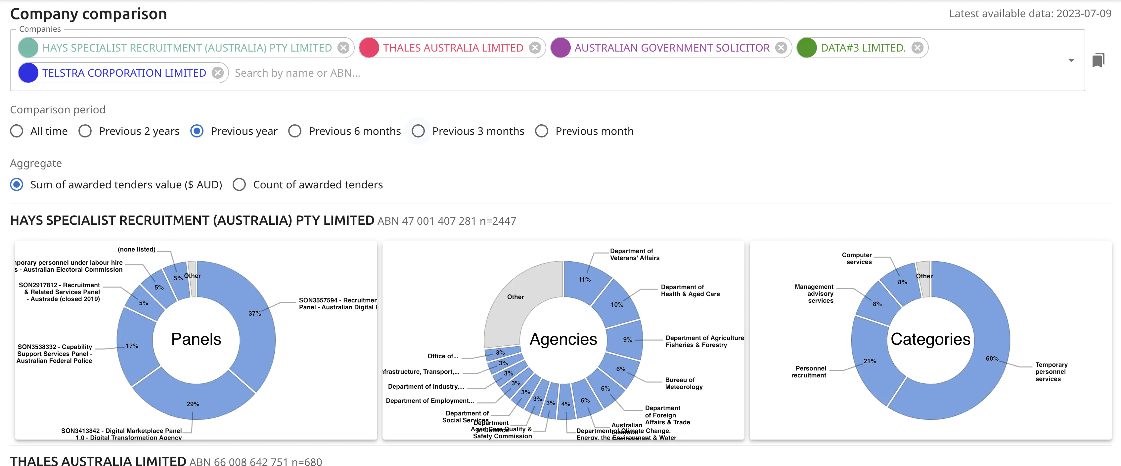Click the green DATA#3 color circle

coord(807,48)
